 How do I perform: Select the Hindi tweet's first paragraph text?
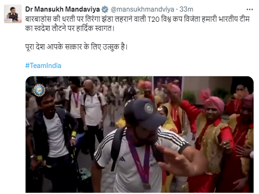point(138,24)
